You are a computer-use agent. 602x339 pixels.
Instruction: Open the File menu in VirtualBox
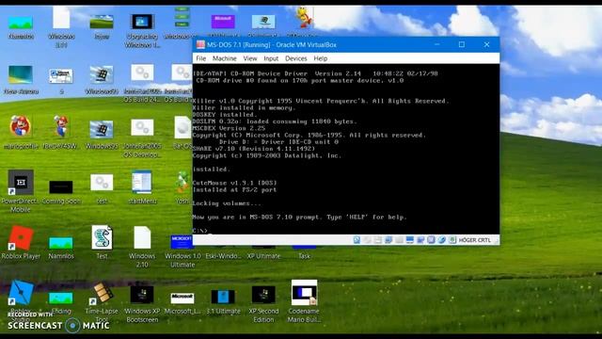[200, 58]
